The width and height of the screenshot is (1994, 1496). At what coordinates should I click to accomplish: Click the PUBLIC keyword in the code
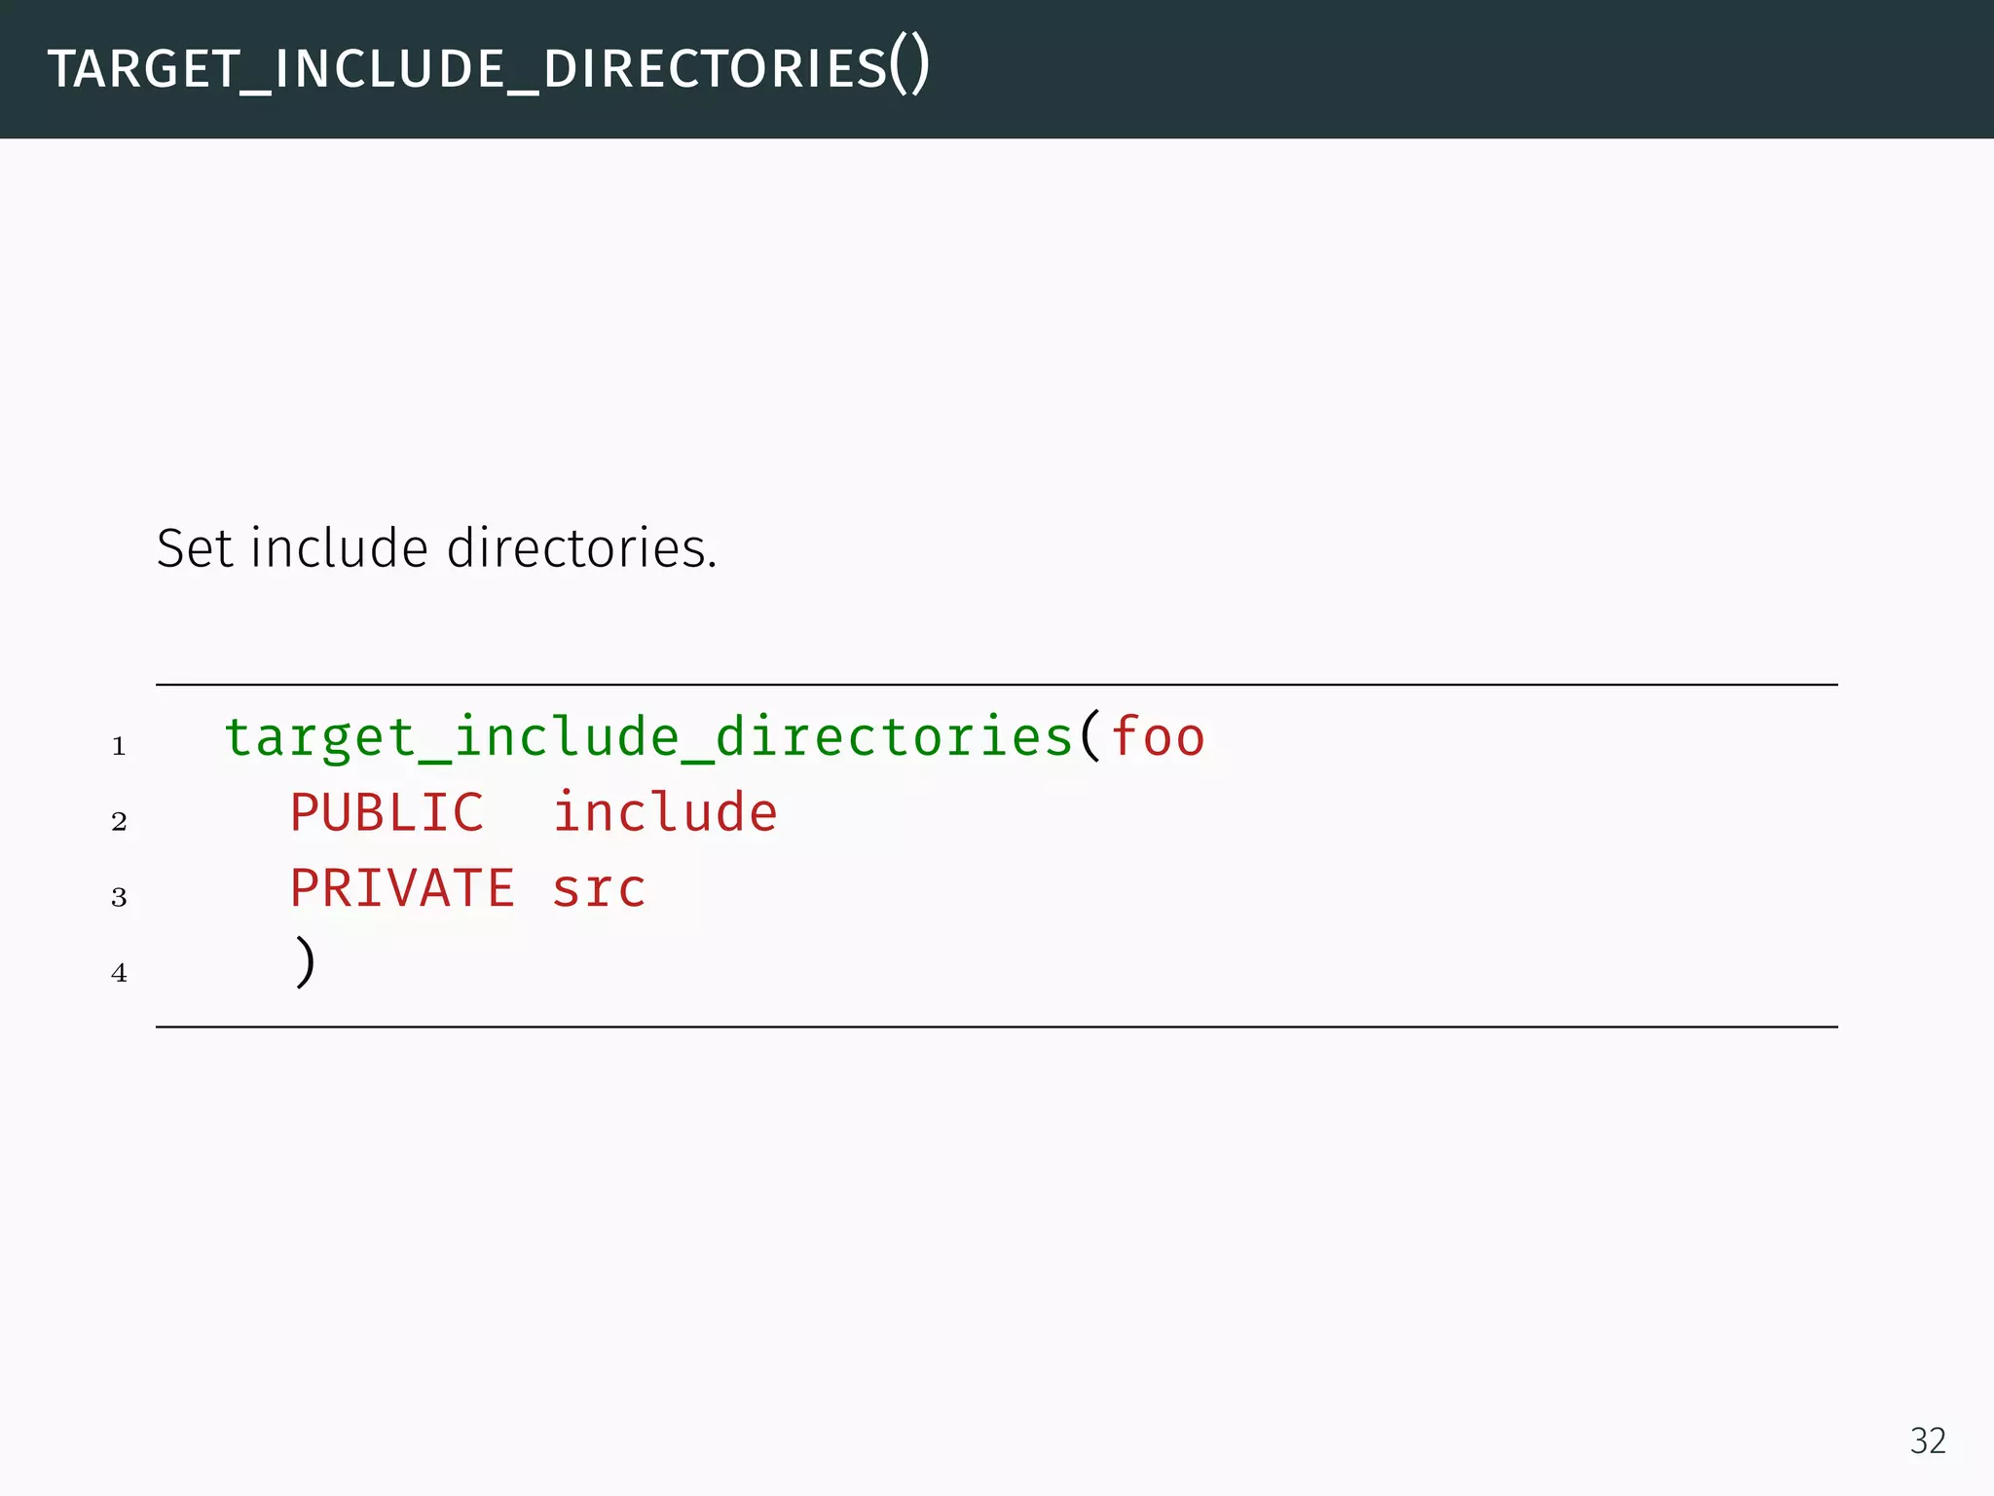[387, 812]
